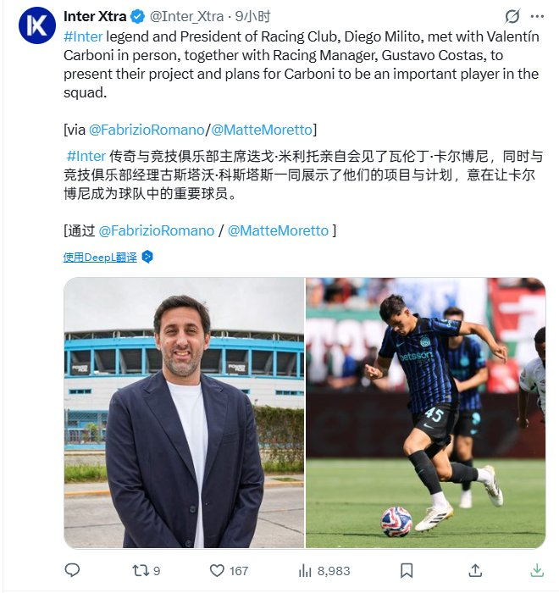Visit @FabrizioRomano in the English text

[x=147, y=130]
